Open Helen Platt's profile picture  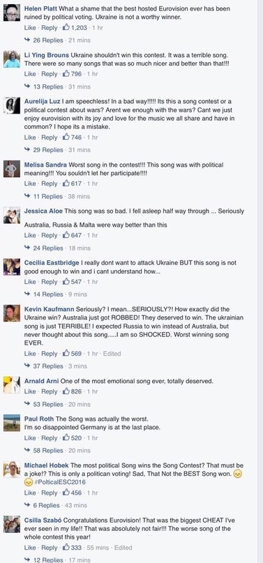click(x=12, y=13)
